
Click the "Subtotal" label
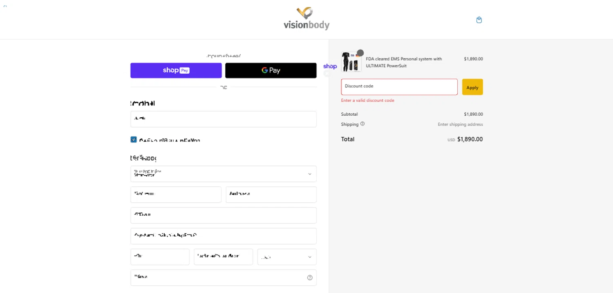[349, 114]
